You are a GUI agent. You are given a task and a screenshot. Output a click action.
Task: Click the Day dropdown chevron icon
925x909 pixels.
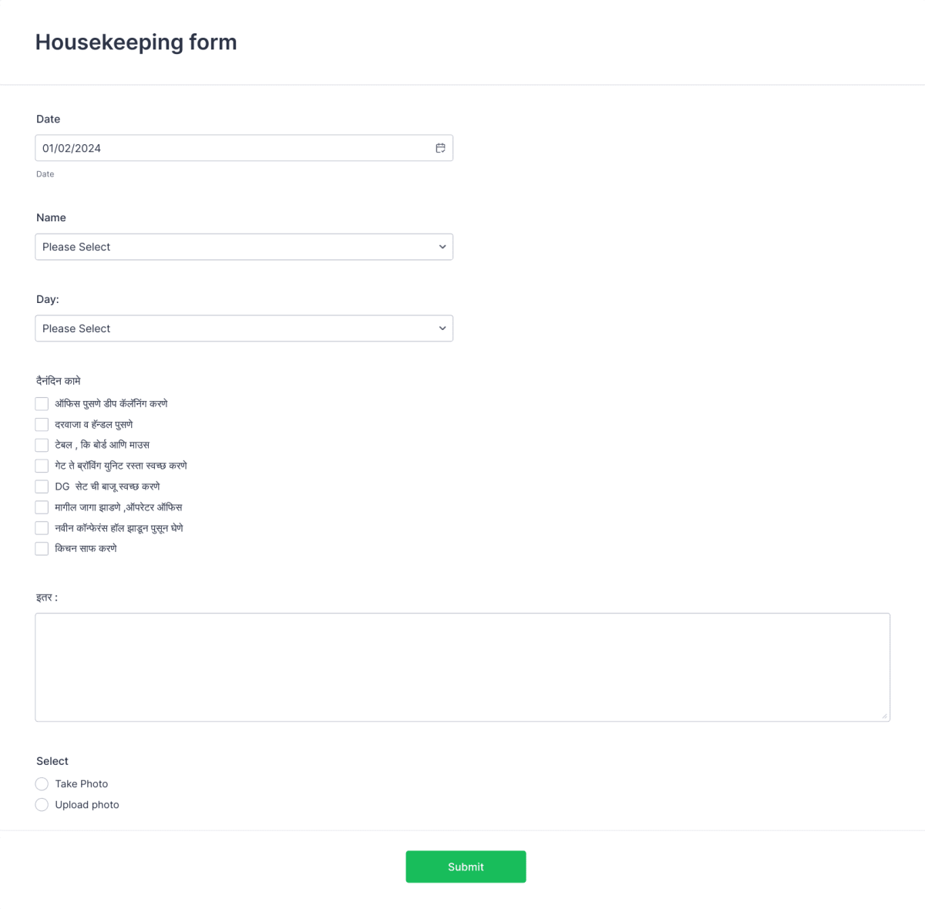pos(442,328)
